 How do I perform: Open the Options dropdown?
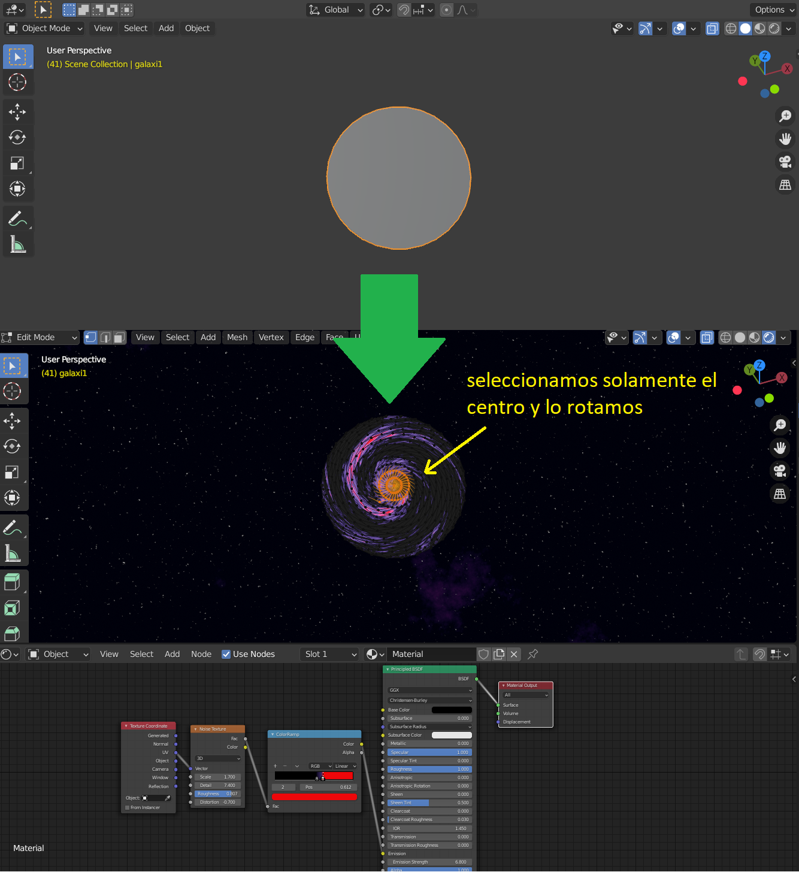[773, 10]
